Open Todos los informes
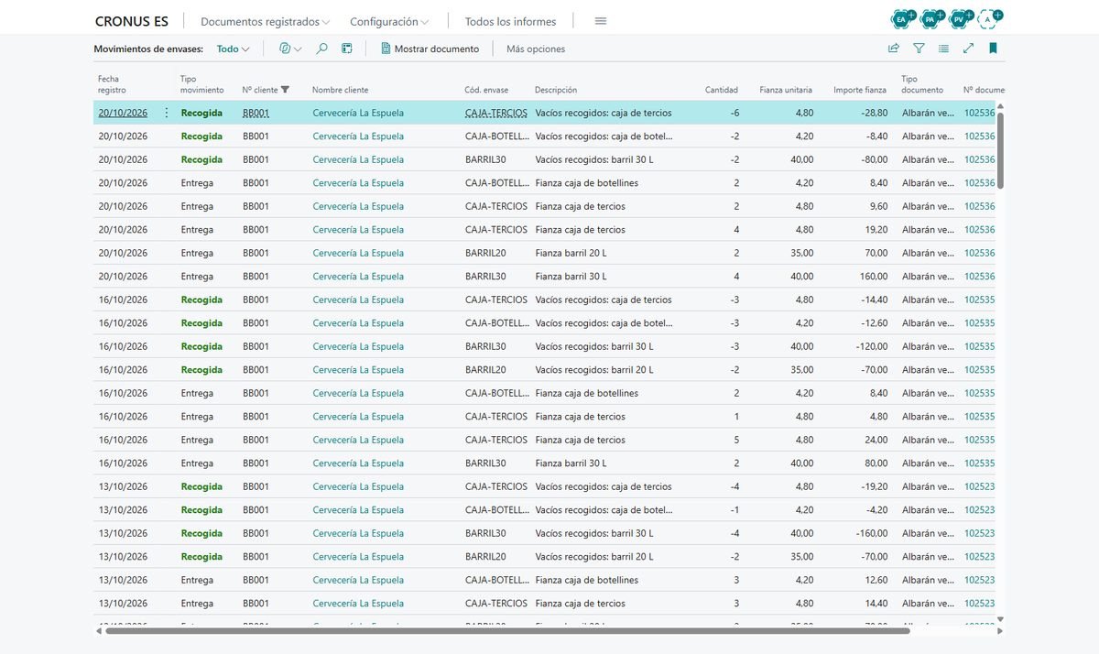Viewport: 1099px width, 654px height. pos(510,21)
